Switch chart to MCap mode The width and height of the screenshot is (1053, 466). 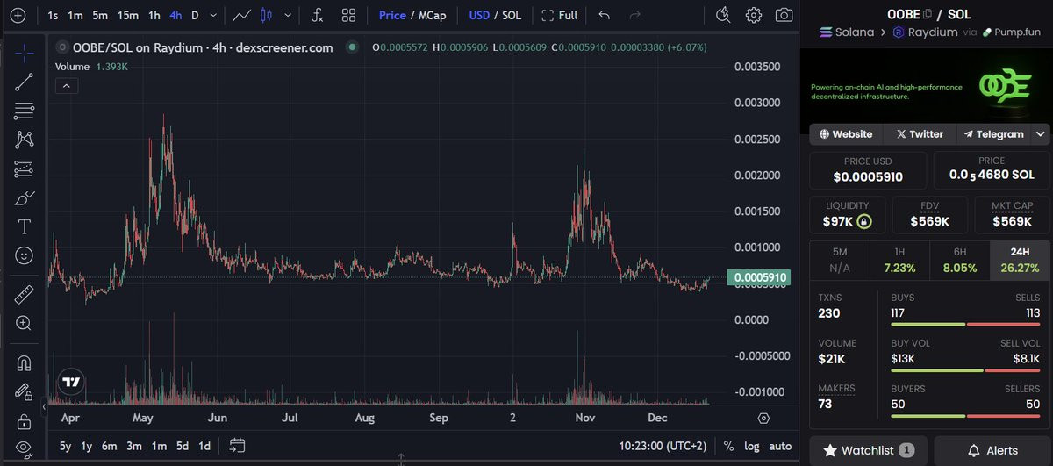pyautogui.click(x=433, y=15)
